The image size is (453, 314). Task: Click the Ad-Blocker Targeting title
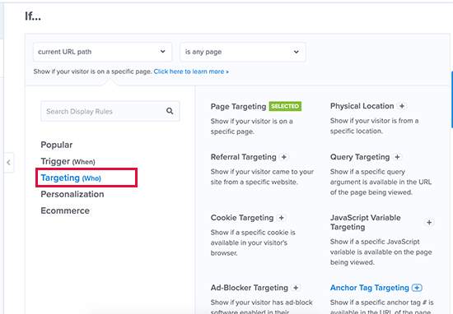[x=250, y=288]
